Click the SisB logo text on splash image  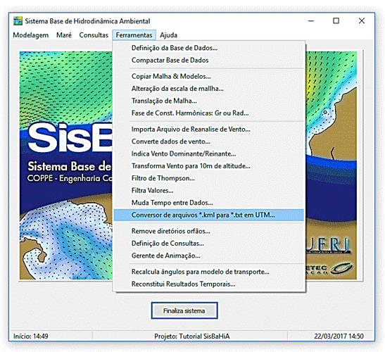point(70,137)
